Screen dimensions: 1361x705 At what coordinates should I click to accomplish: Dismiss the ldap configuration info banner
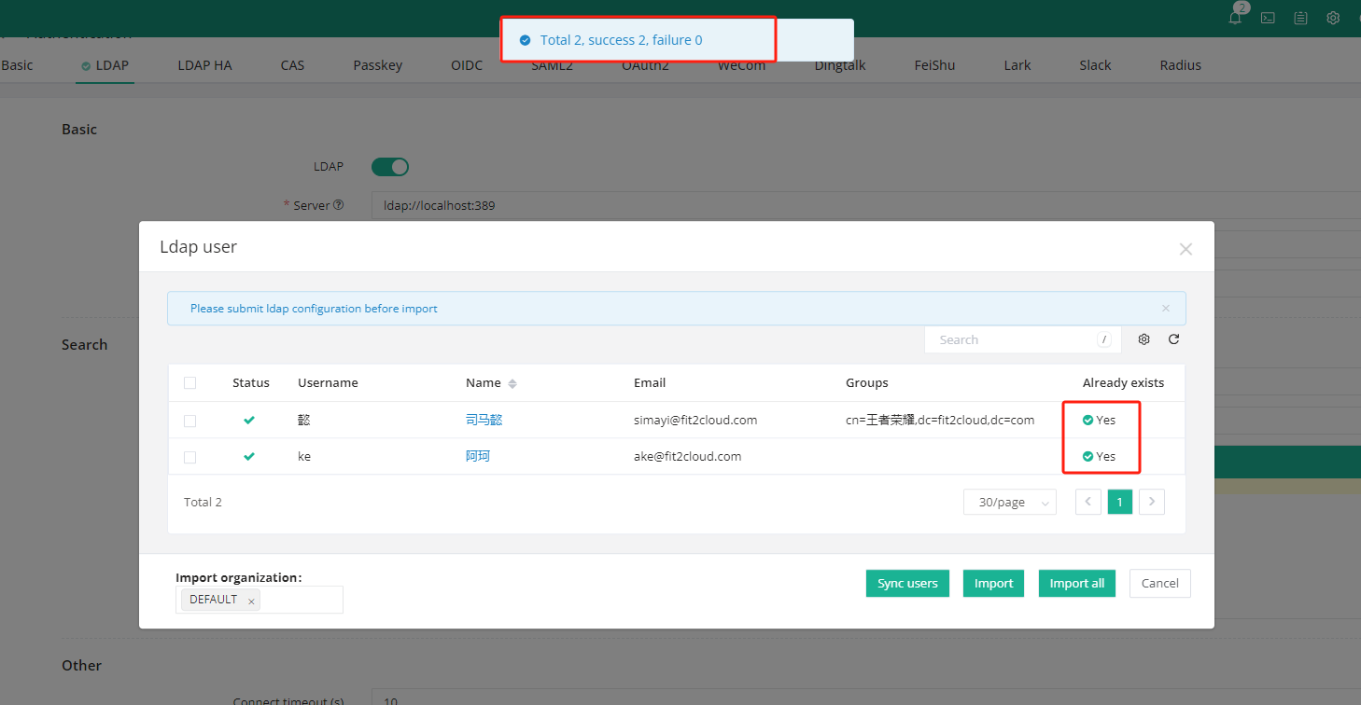coord(1165,308)
